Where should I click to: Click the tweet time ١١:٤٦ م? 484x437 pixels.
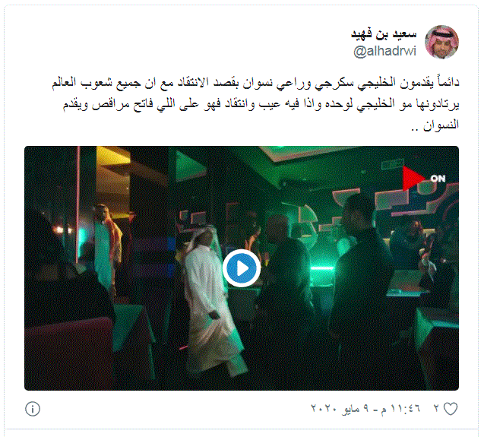tap(400, 409)
